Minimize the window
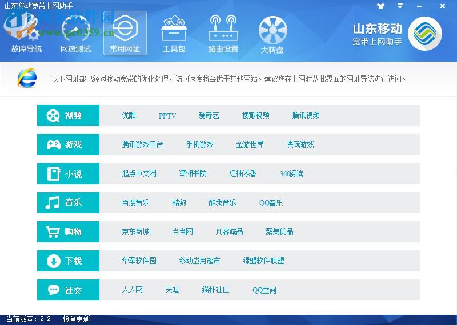The width and height of the screenshot is (457, 325). (x=420, y=6)
